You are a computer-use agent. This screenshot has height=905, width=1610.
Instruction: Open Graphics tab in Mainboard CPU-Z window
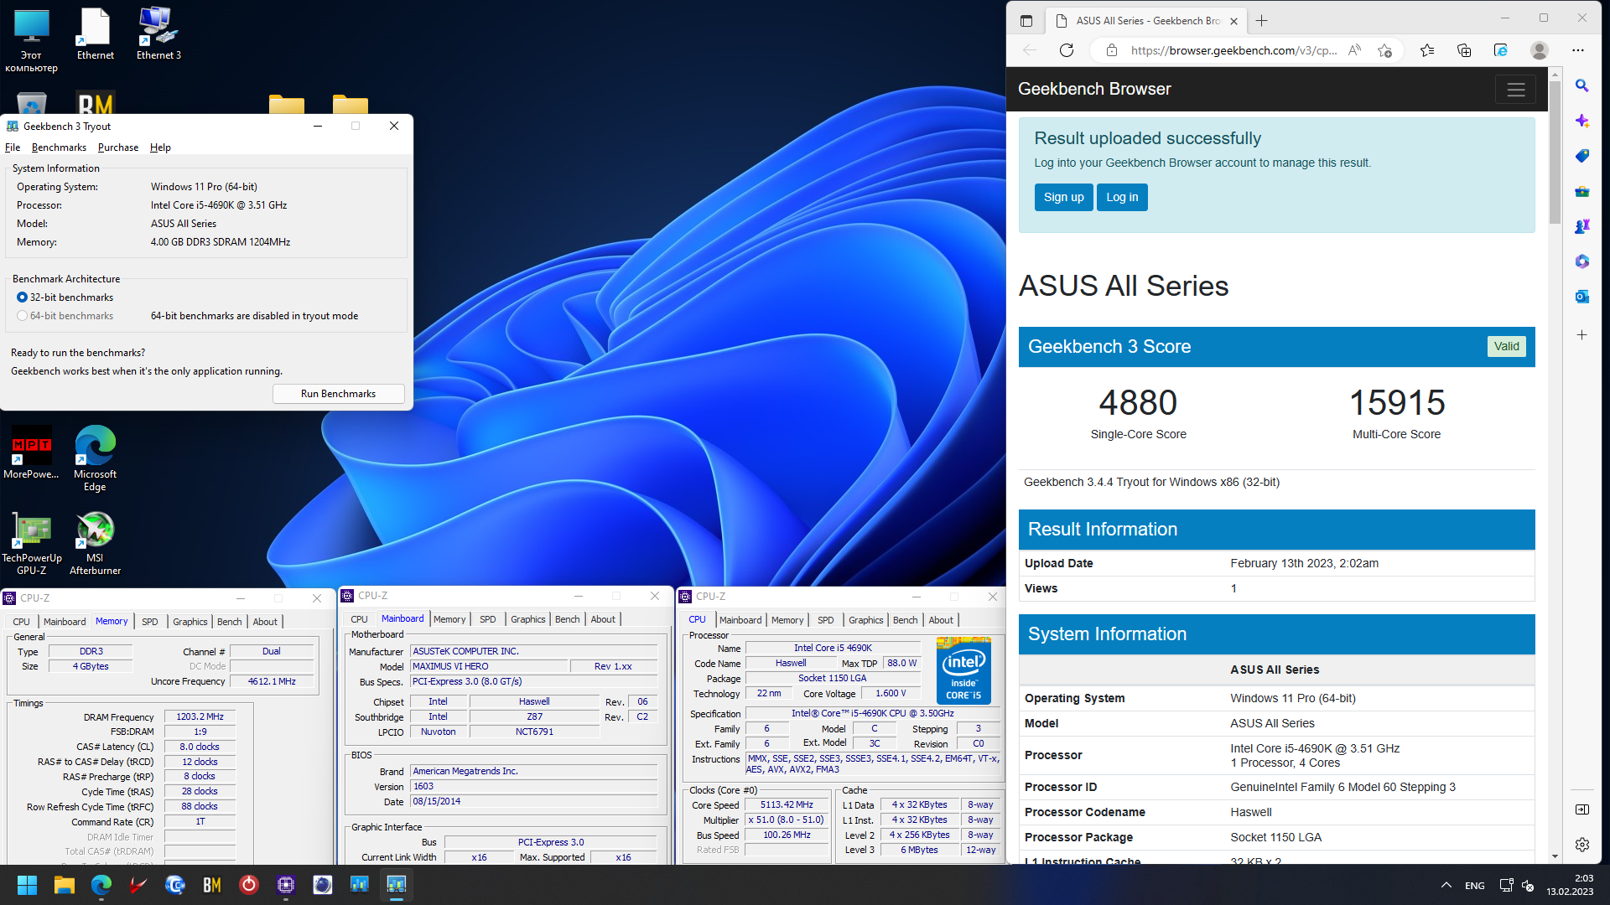pyautogui.click(x=528, y=619)
